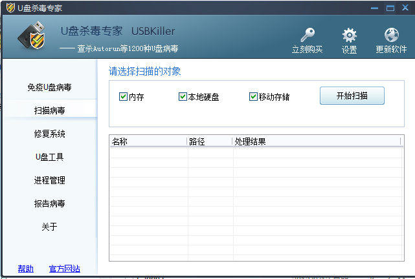Go to 进程管理 process management
This screenshot has width=415, height=279.
coord(49,180)
